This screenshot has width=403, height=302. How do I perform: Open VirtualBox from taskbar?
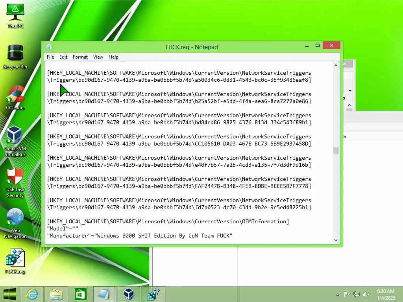129,294
